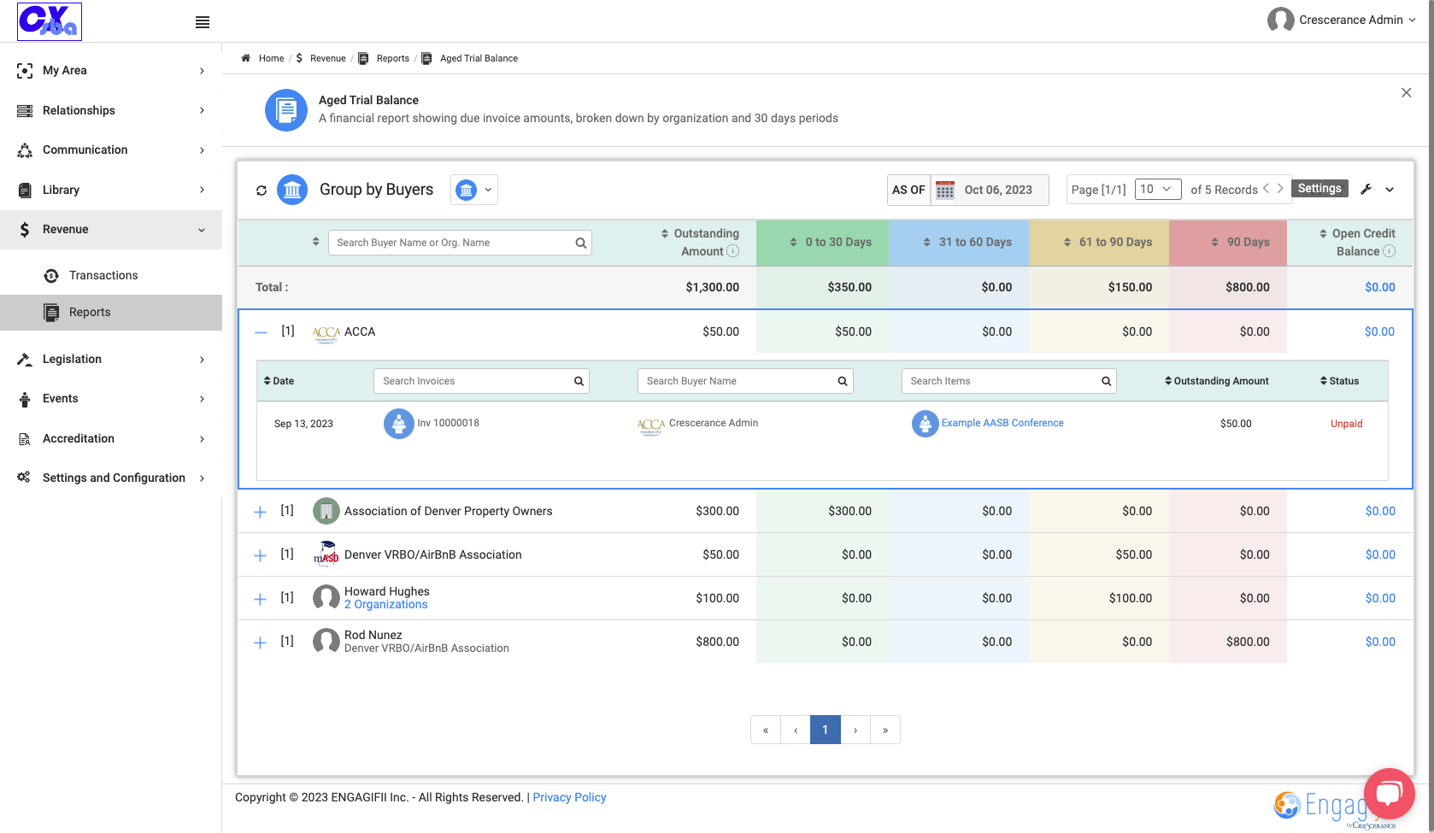This screenshot has height=833, width=1434.
Task: Go to next records page arrow in header
Action: [x=1280, y=189]
